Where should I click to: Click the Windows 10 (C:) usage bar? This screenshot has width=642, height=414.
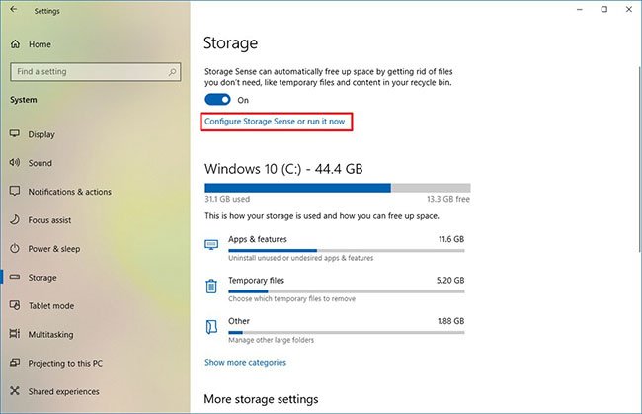(x=337, y=187)
